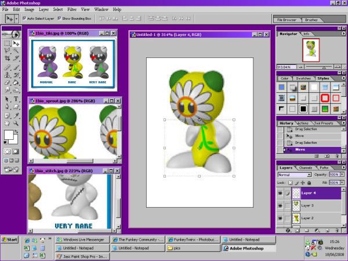Image resolution: width=348 pixels, height=261 pixels.
Task: Open the File Browser palette well tab
Action: (x=287, y=20)
